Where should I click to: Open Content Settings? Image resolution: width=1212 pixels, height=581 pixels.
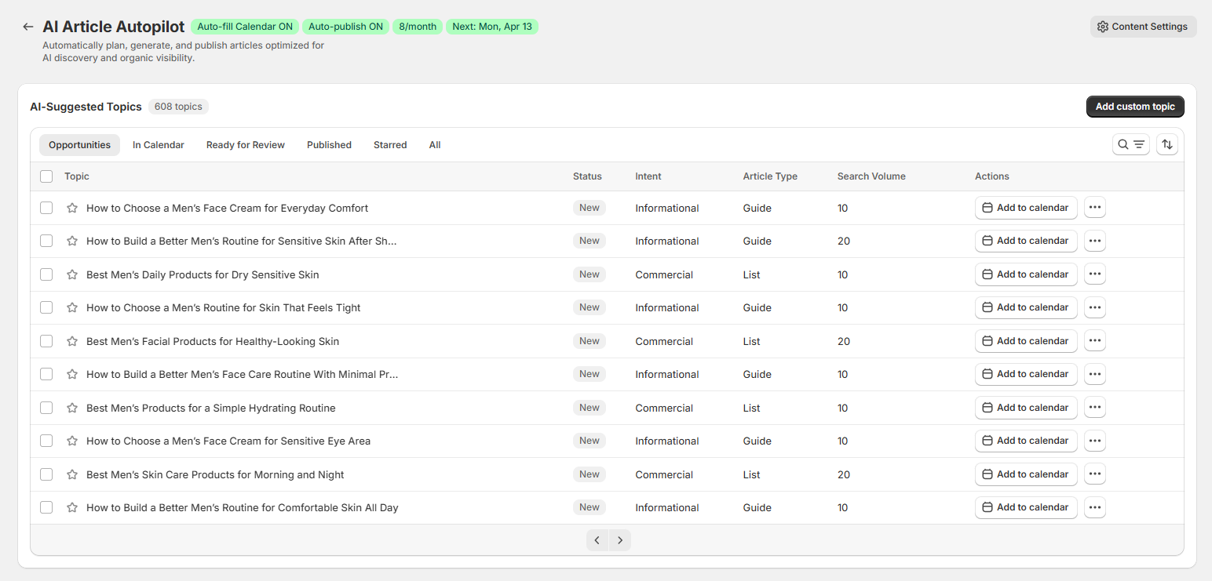(x=1143, y=27)
